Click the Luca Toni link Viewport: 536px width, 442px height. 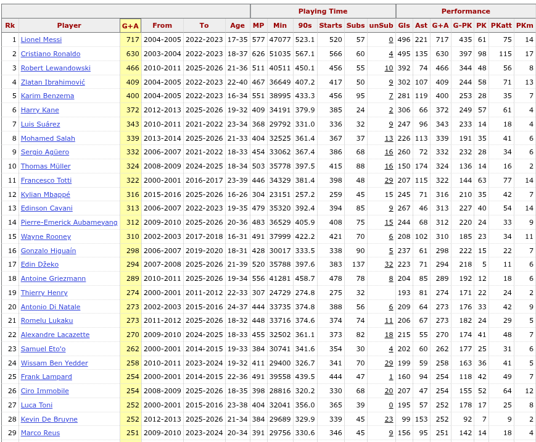click(36, 405)
